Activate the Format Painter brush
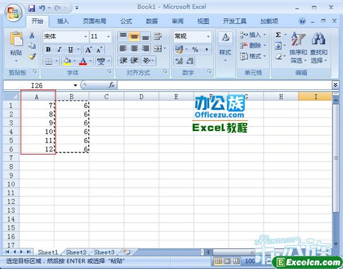The image size is (343, 269). tap(32, 56)
